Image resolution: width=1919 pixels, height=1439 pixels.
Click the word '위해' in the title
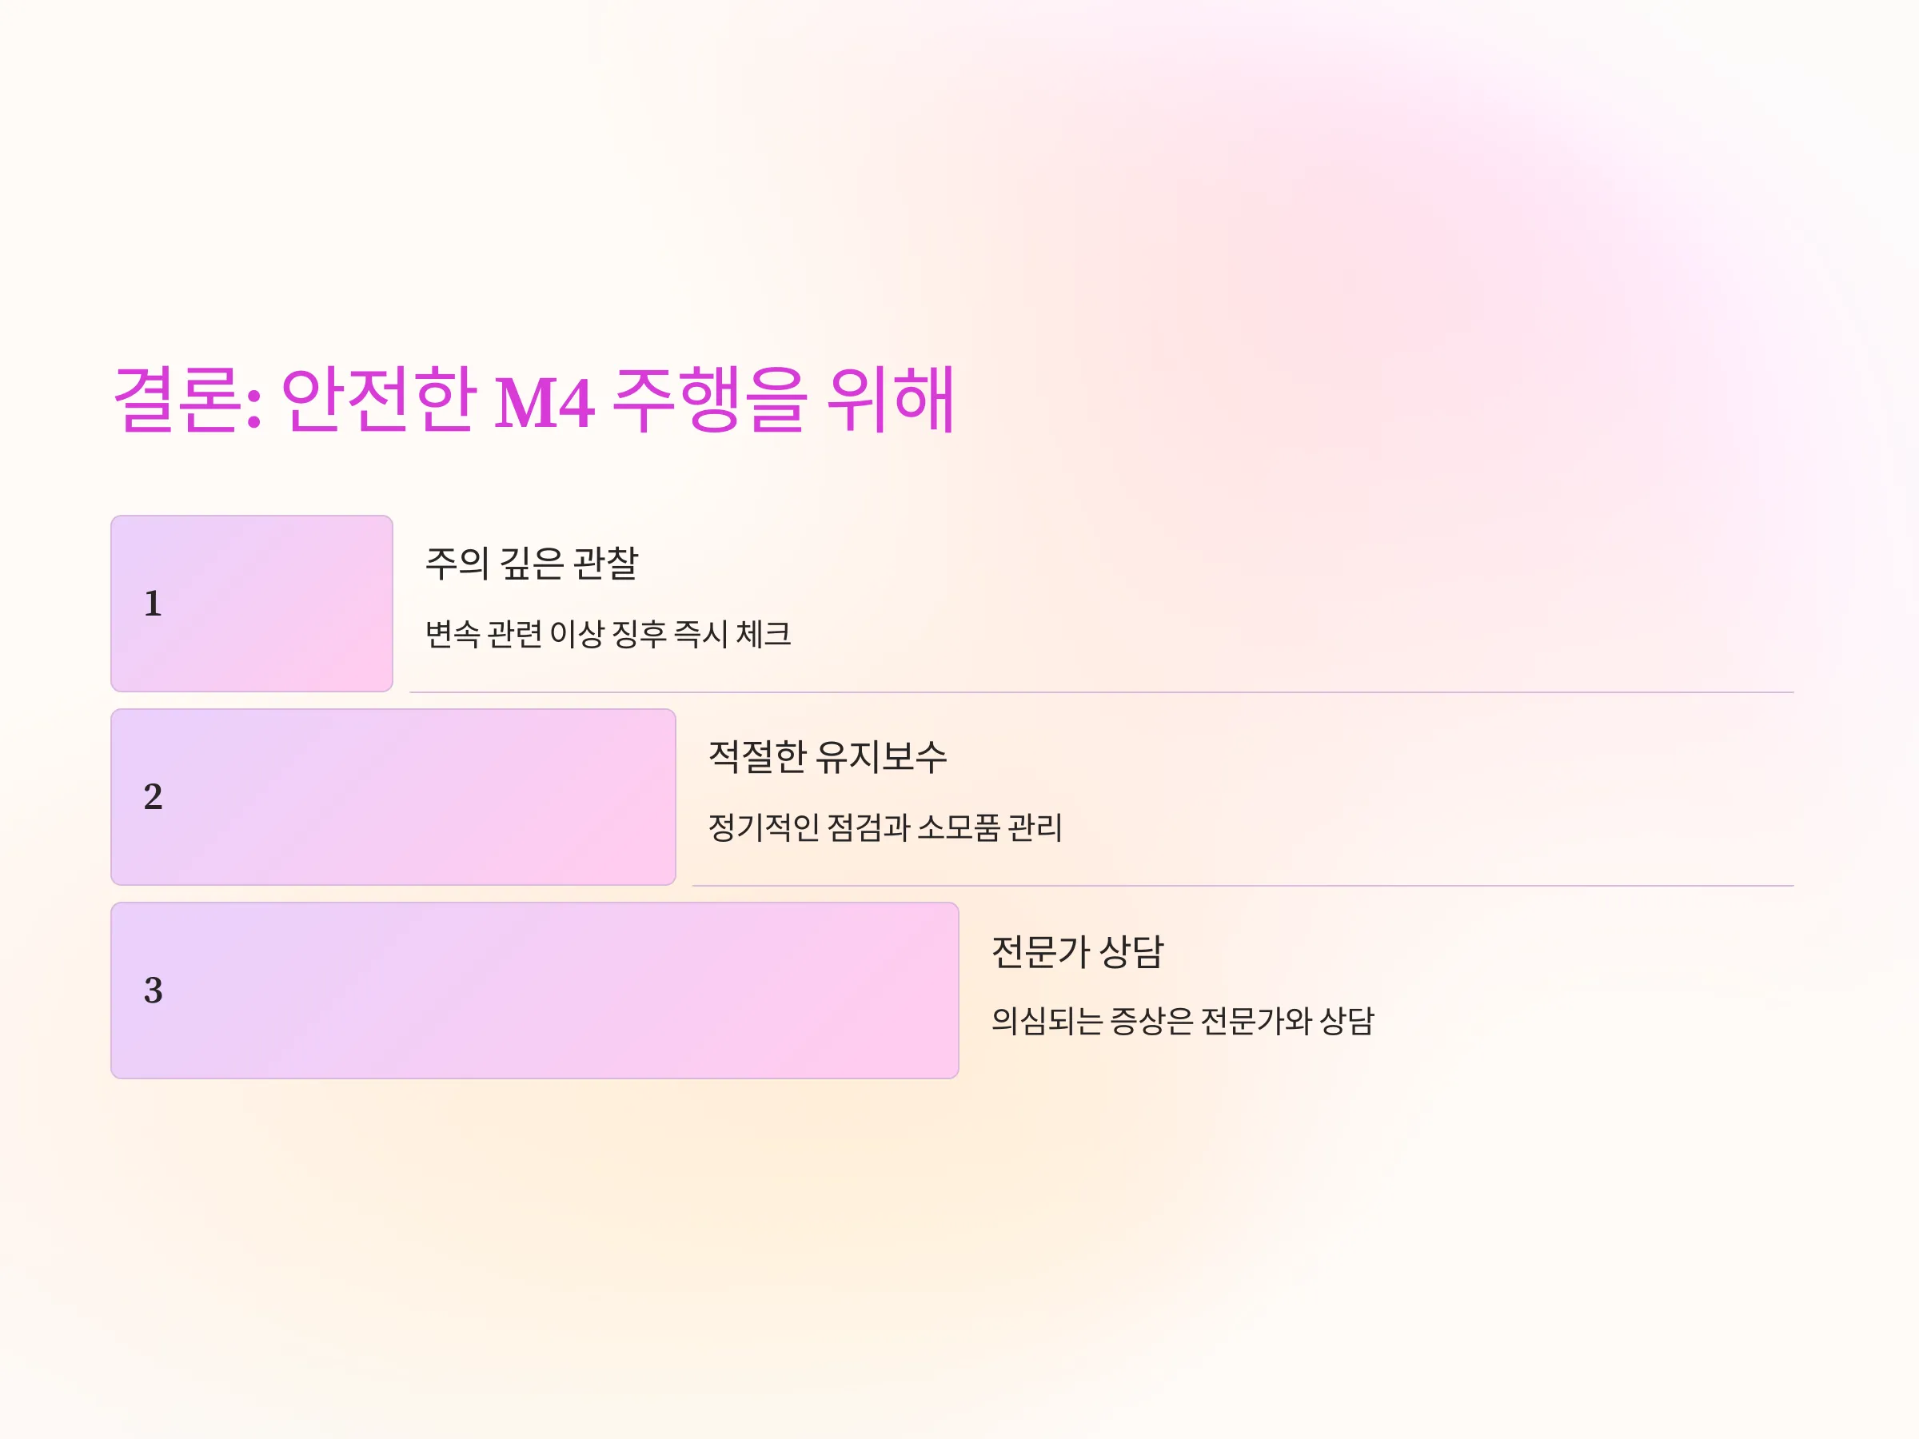click(891, 400)
